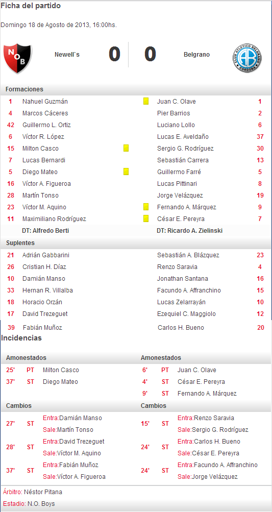The height and width of the screenshot is (512, 272).
Task: Click substitute David Trezeguet on the bench list
Action: (45, 314)
